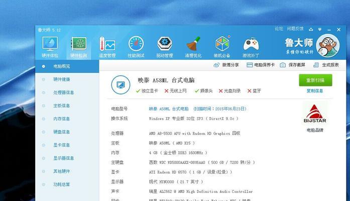Minimize the 鲁大师 window
Screen dimensions: 350x201
(329, 30)
